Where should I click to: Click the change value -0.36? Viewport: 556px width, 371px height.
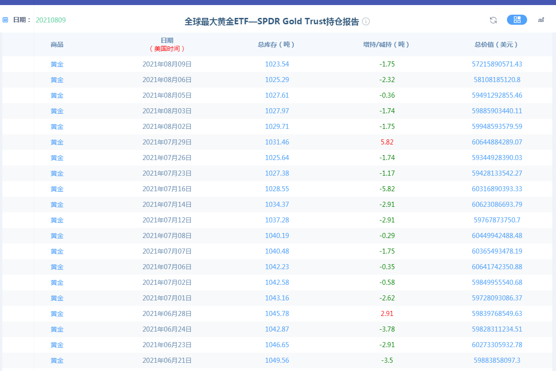click(387, 95)
